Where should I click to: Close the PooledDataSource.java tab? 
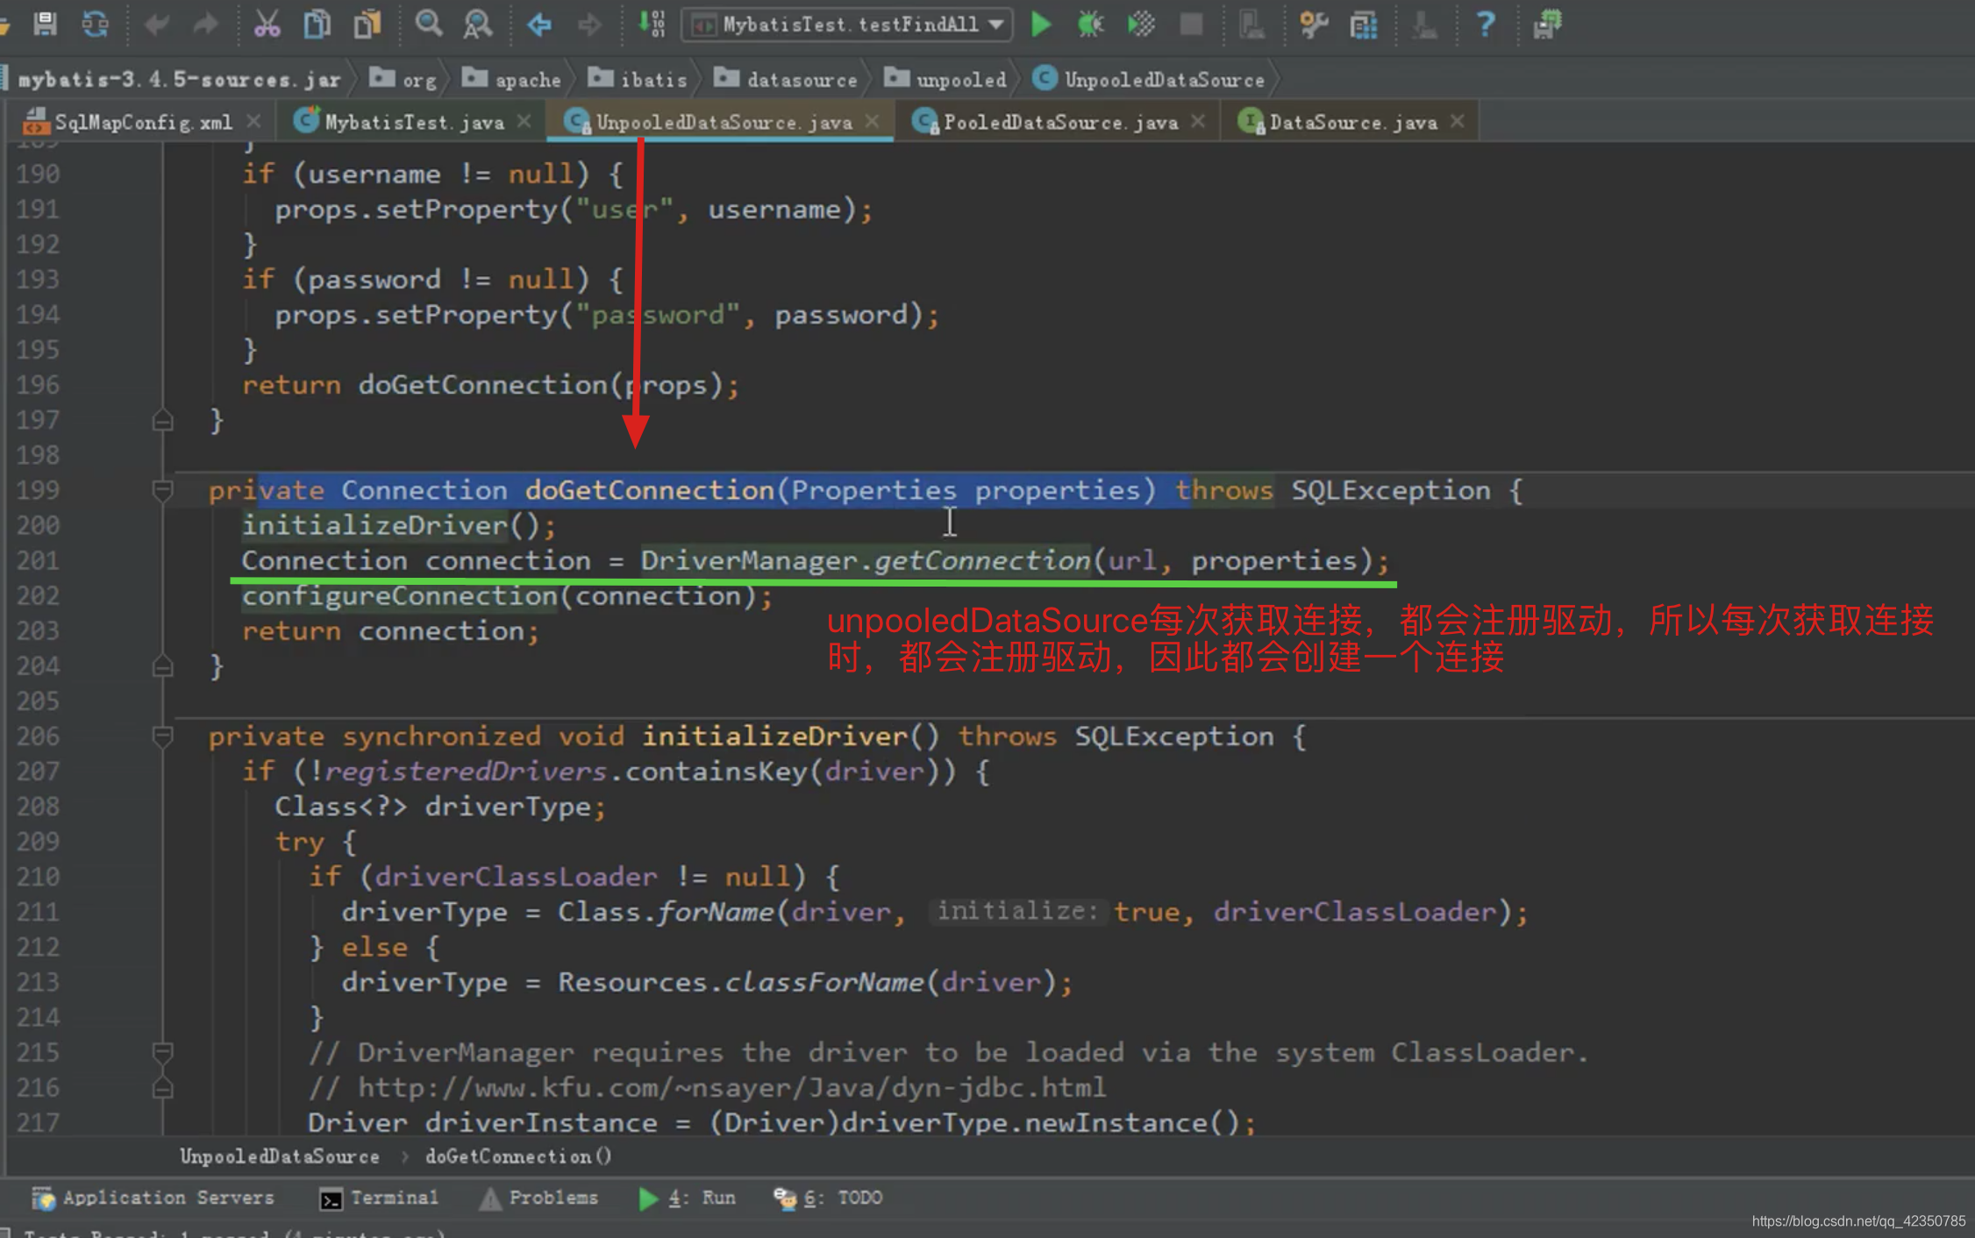coord(1198,121)
